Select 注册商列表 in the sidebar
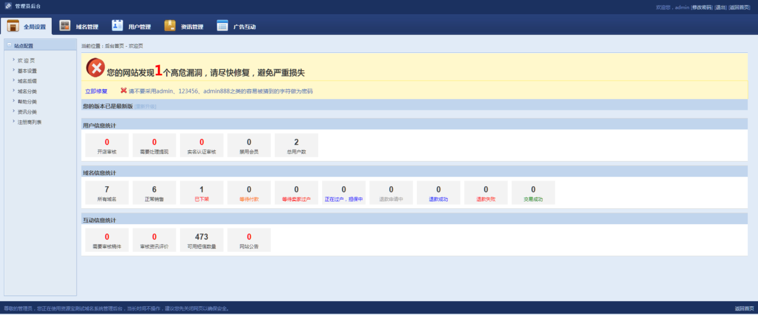The width and height of the screenshot is (758, 315). pyautogui.click(x=30, y=122)
